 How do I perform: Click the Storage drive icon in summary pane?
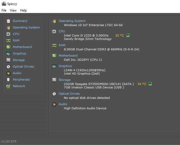click(x=54, y=80)
